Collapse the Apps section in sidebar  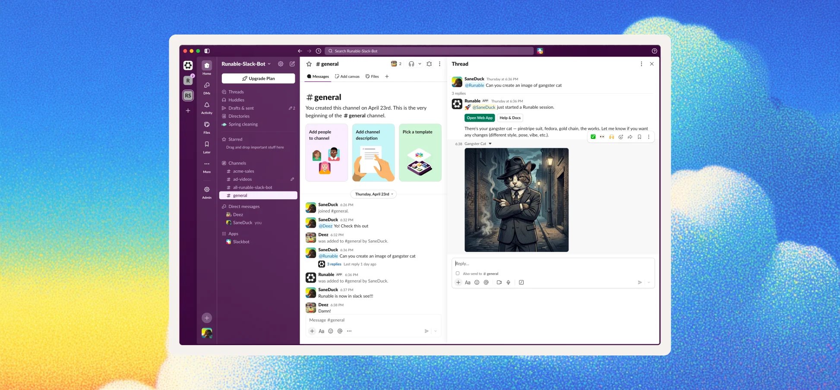(x=230, y=233)
